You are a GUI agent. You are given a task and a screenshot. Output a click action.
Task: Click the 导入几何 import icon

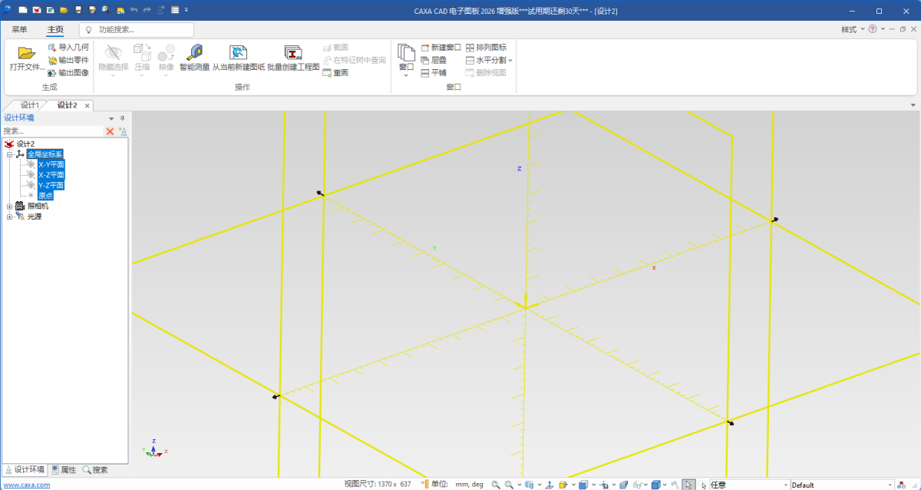point(52,48)
